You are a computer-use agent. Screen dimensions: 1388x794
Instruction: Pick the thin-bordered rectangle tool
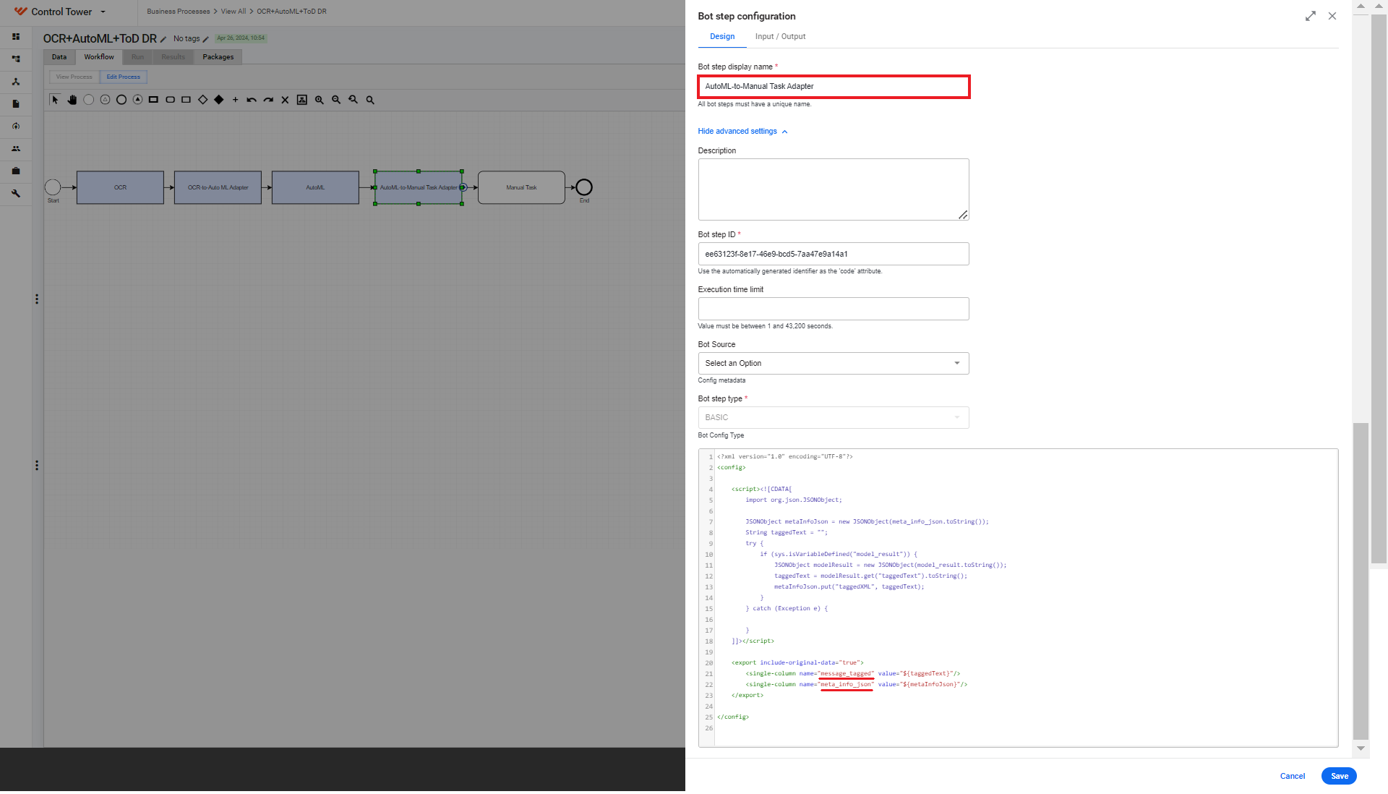(186, 100)
